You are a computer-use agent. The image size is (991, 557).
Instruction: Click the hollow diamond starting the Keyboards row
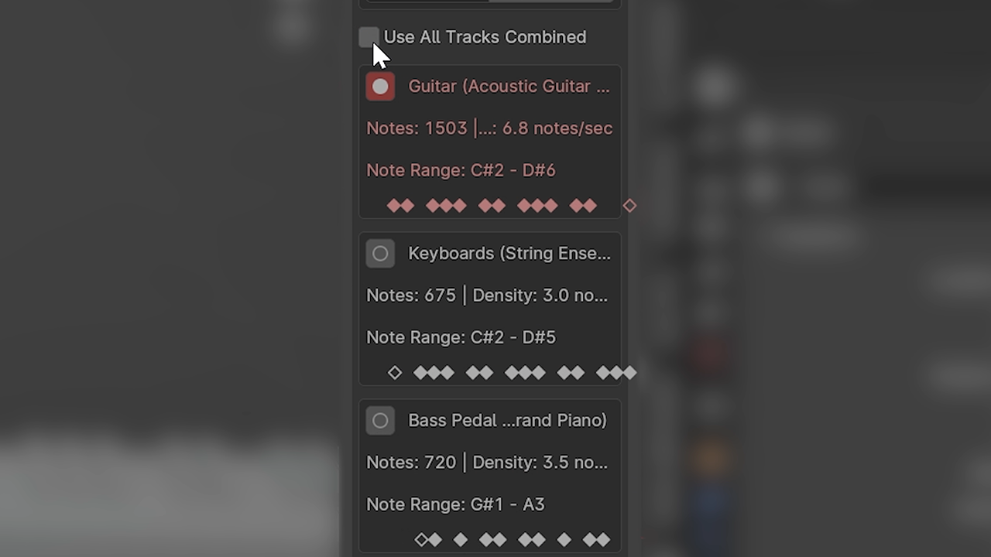click(395, 373)
